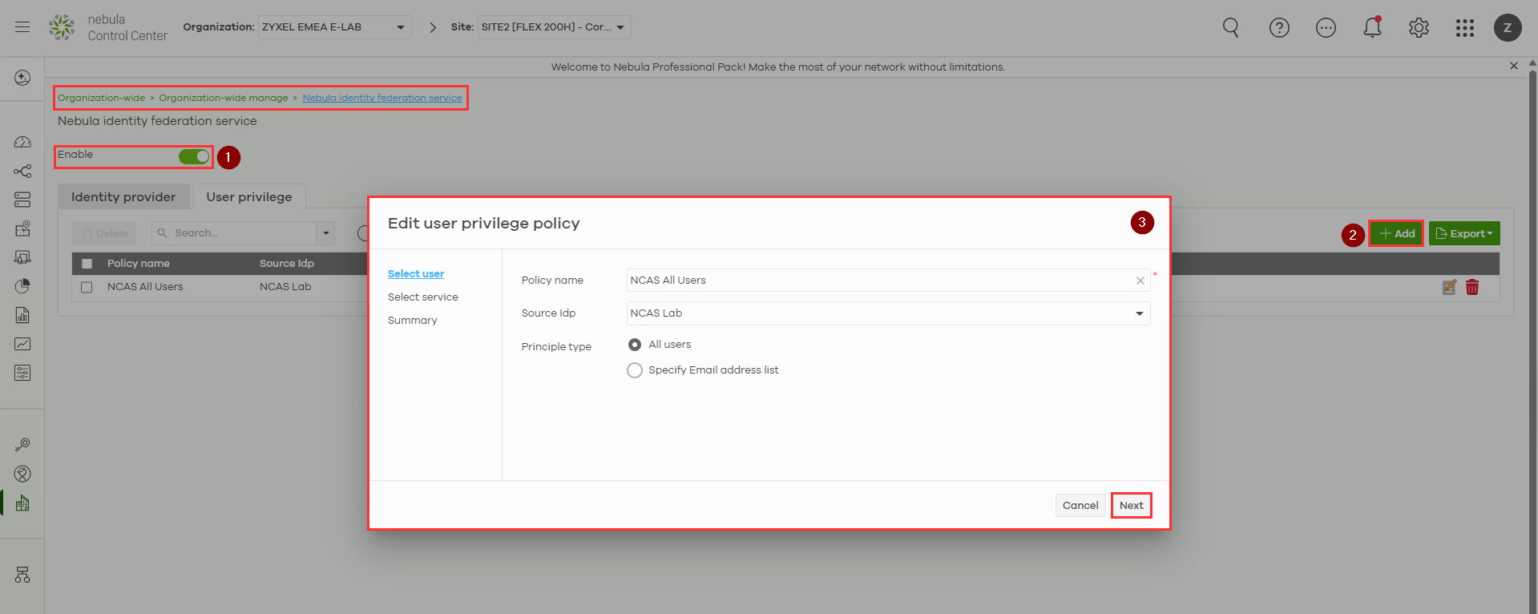Switch to the User privilege tab
The height and width of the screenshot is (614, 1538).
click(249, 197)
